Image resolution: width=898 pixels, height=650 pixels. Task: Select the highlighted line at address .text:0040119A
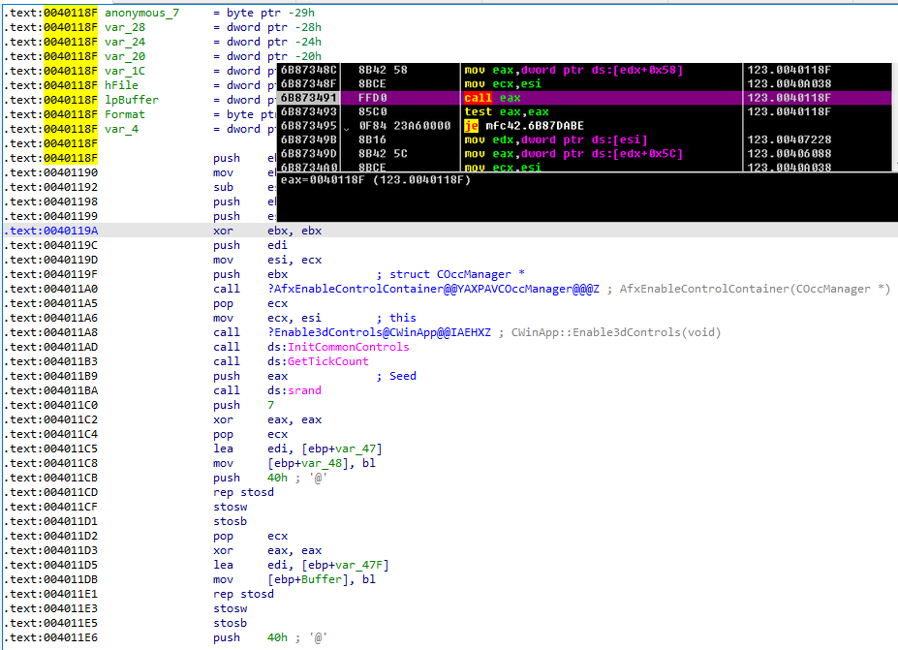(x=449, y=231)
